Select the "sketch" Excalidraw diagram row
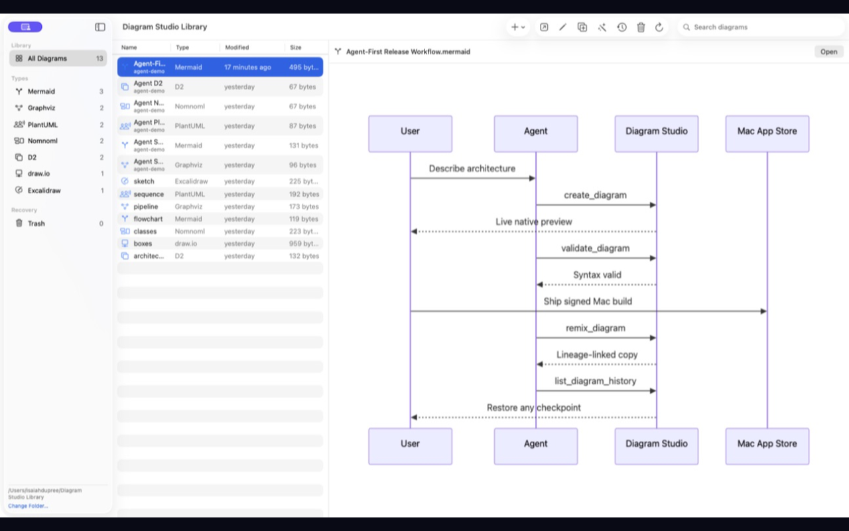This screenshot has height=531, width=849. 220,181
